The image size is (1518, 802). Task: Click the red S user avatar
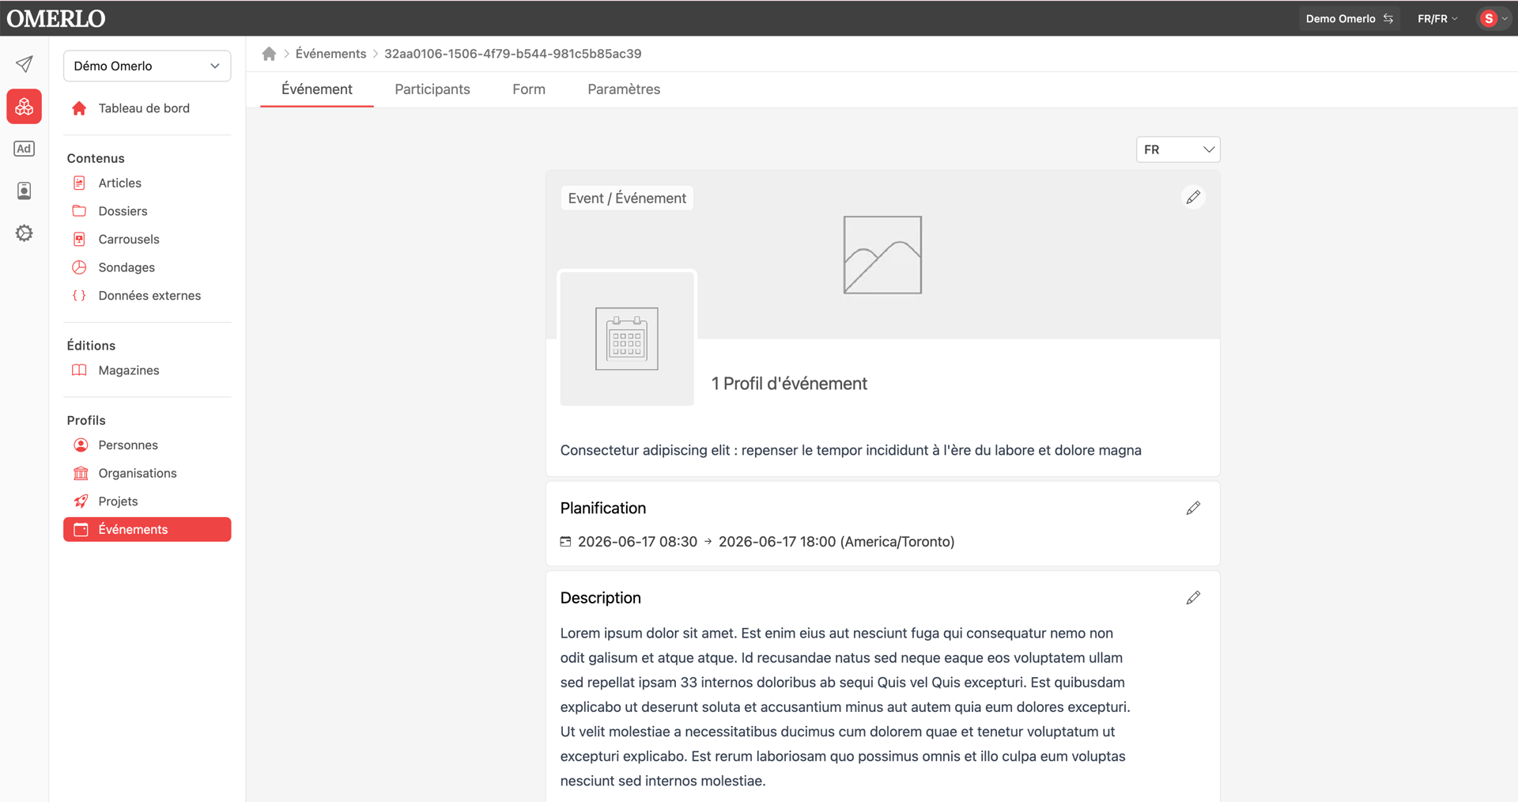point(1488,18)
